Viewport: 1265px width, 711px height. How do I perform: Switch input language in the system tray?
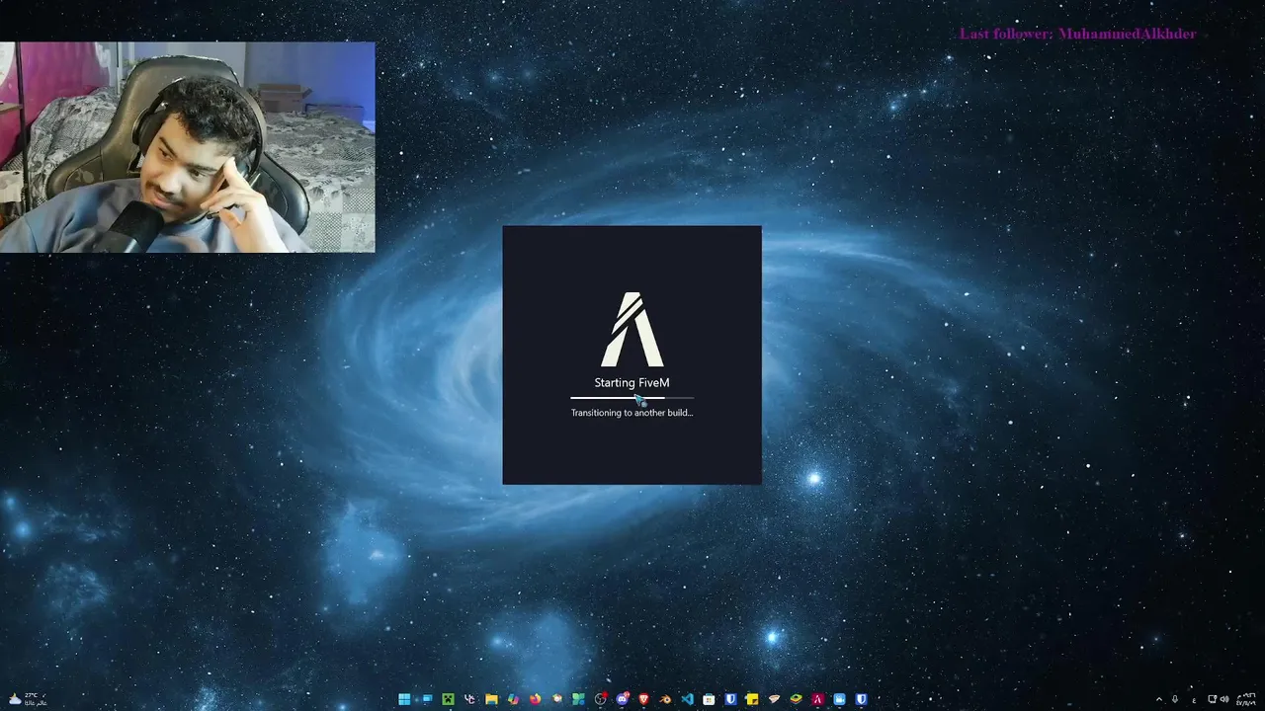coord(1194,700)
